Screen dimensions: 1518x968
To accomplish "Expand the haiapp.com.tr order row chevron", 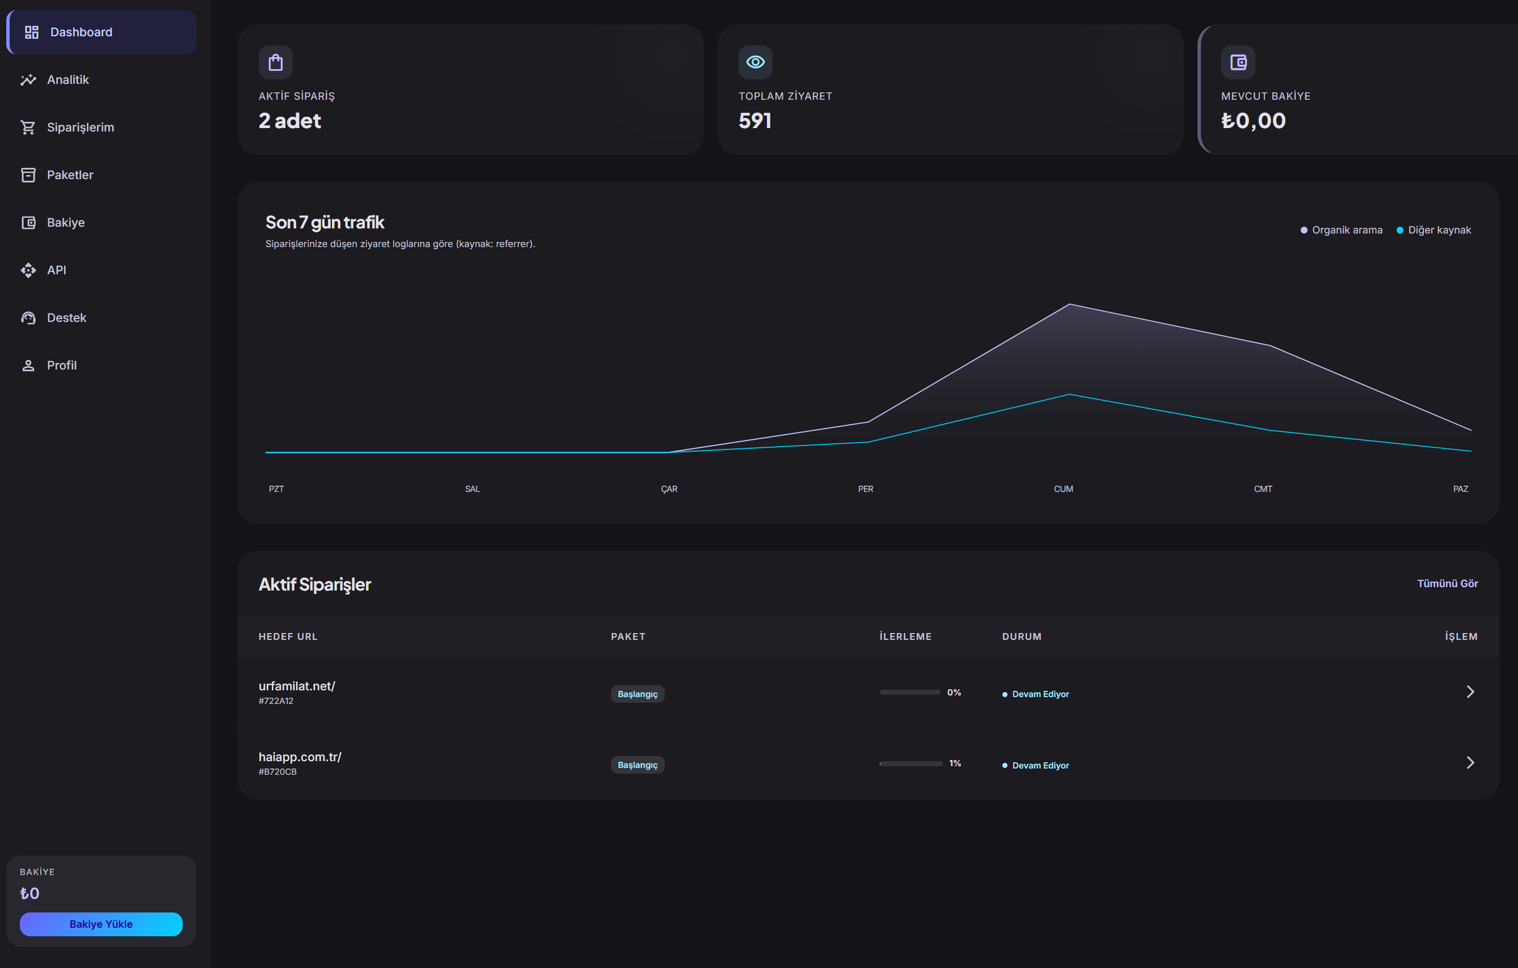I will [1470, 763].
